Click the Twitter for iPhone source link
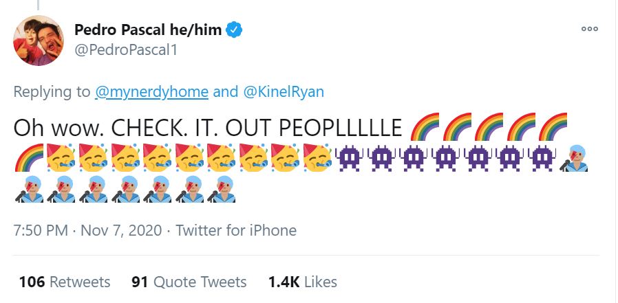 click(x=236, y=230)
